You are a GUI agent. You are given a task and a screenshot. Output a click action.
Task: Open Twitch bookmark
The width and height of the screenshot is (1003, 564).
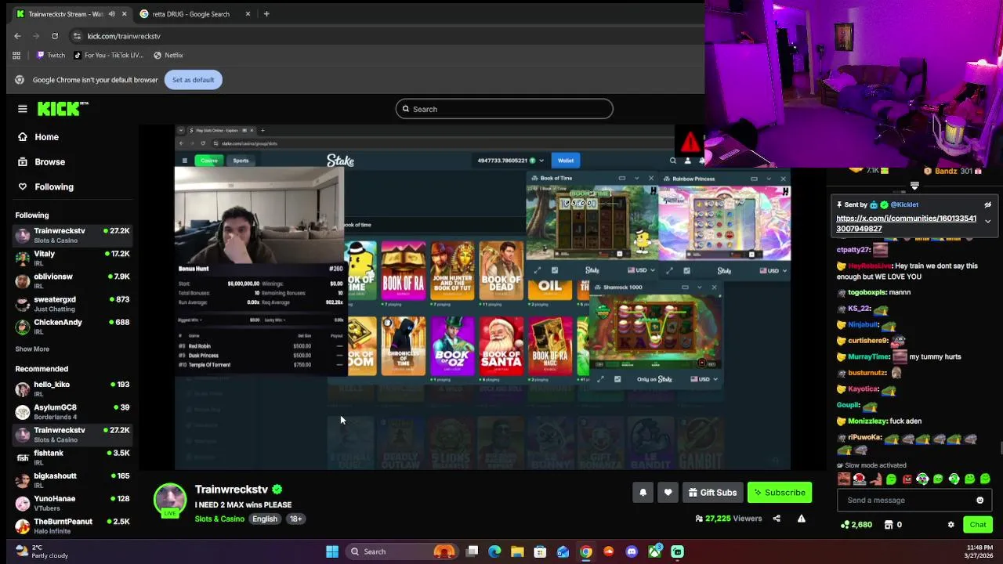point(51,56)
